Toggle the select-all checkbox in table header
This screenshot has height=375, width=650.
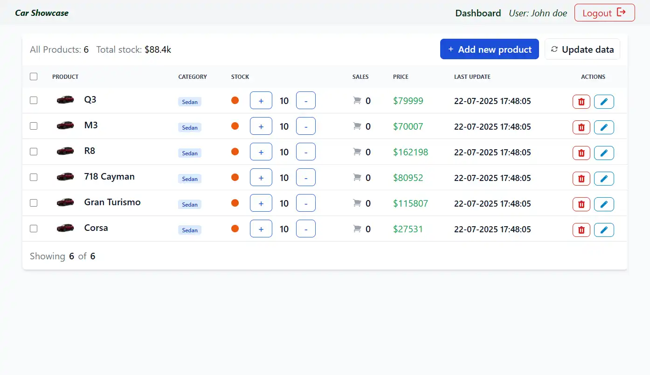point(33,76)
